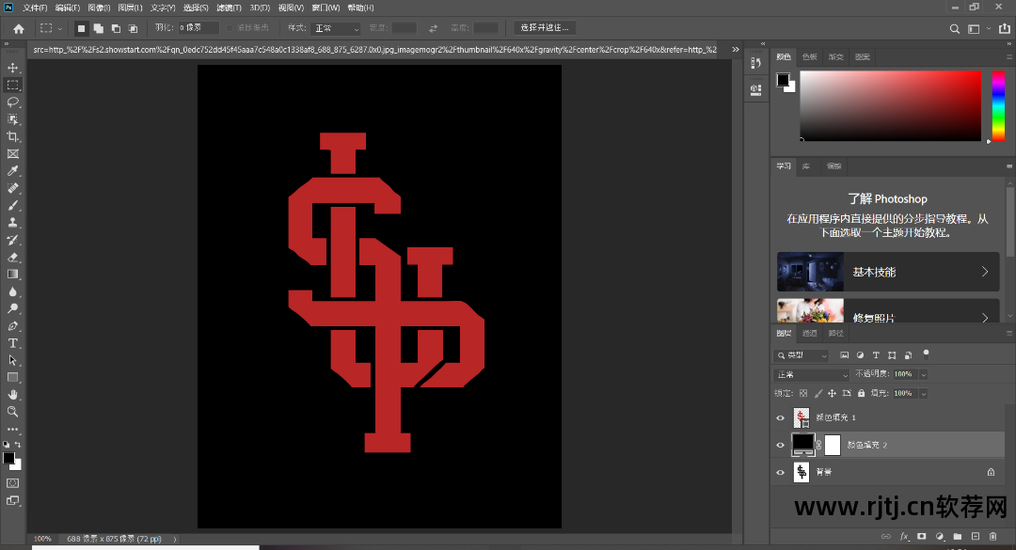Select the Gradient tool
The width and height of the screenshot is (1016, 550).
12,274
